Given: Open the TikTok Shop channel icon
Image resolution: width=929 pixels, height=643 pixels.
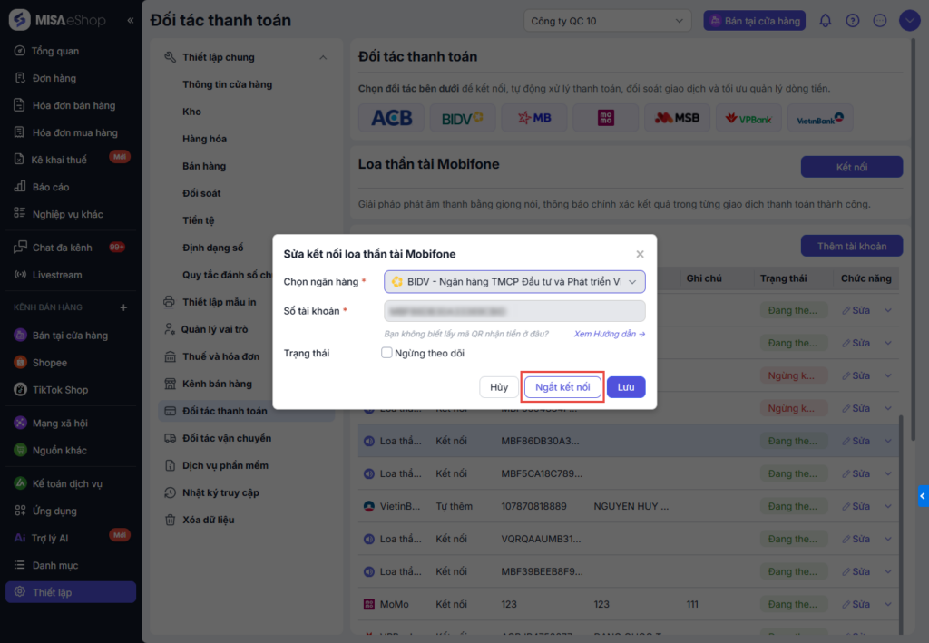Looking at the screenshot, I should point(20,390).
